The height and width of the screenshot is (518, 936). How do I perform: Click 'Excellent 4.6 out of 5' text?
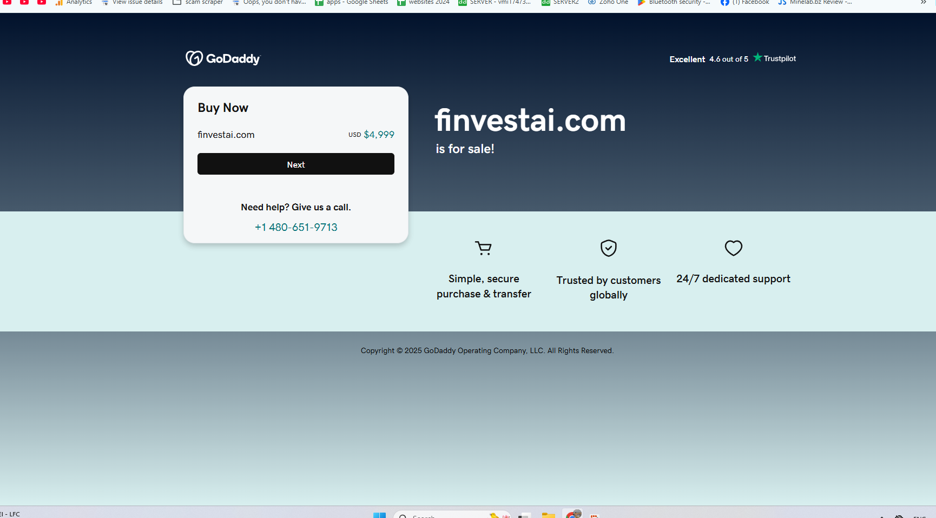click(x=709, y=59)
